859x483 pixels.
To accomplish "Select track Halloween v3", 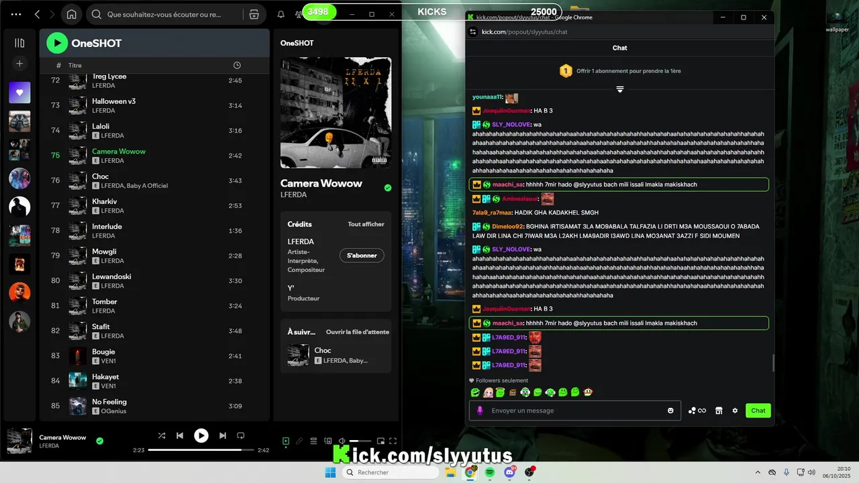I will (x=154, y=105).
